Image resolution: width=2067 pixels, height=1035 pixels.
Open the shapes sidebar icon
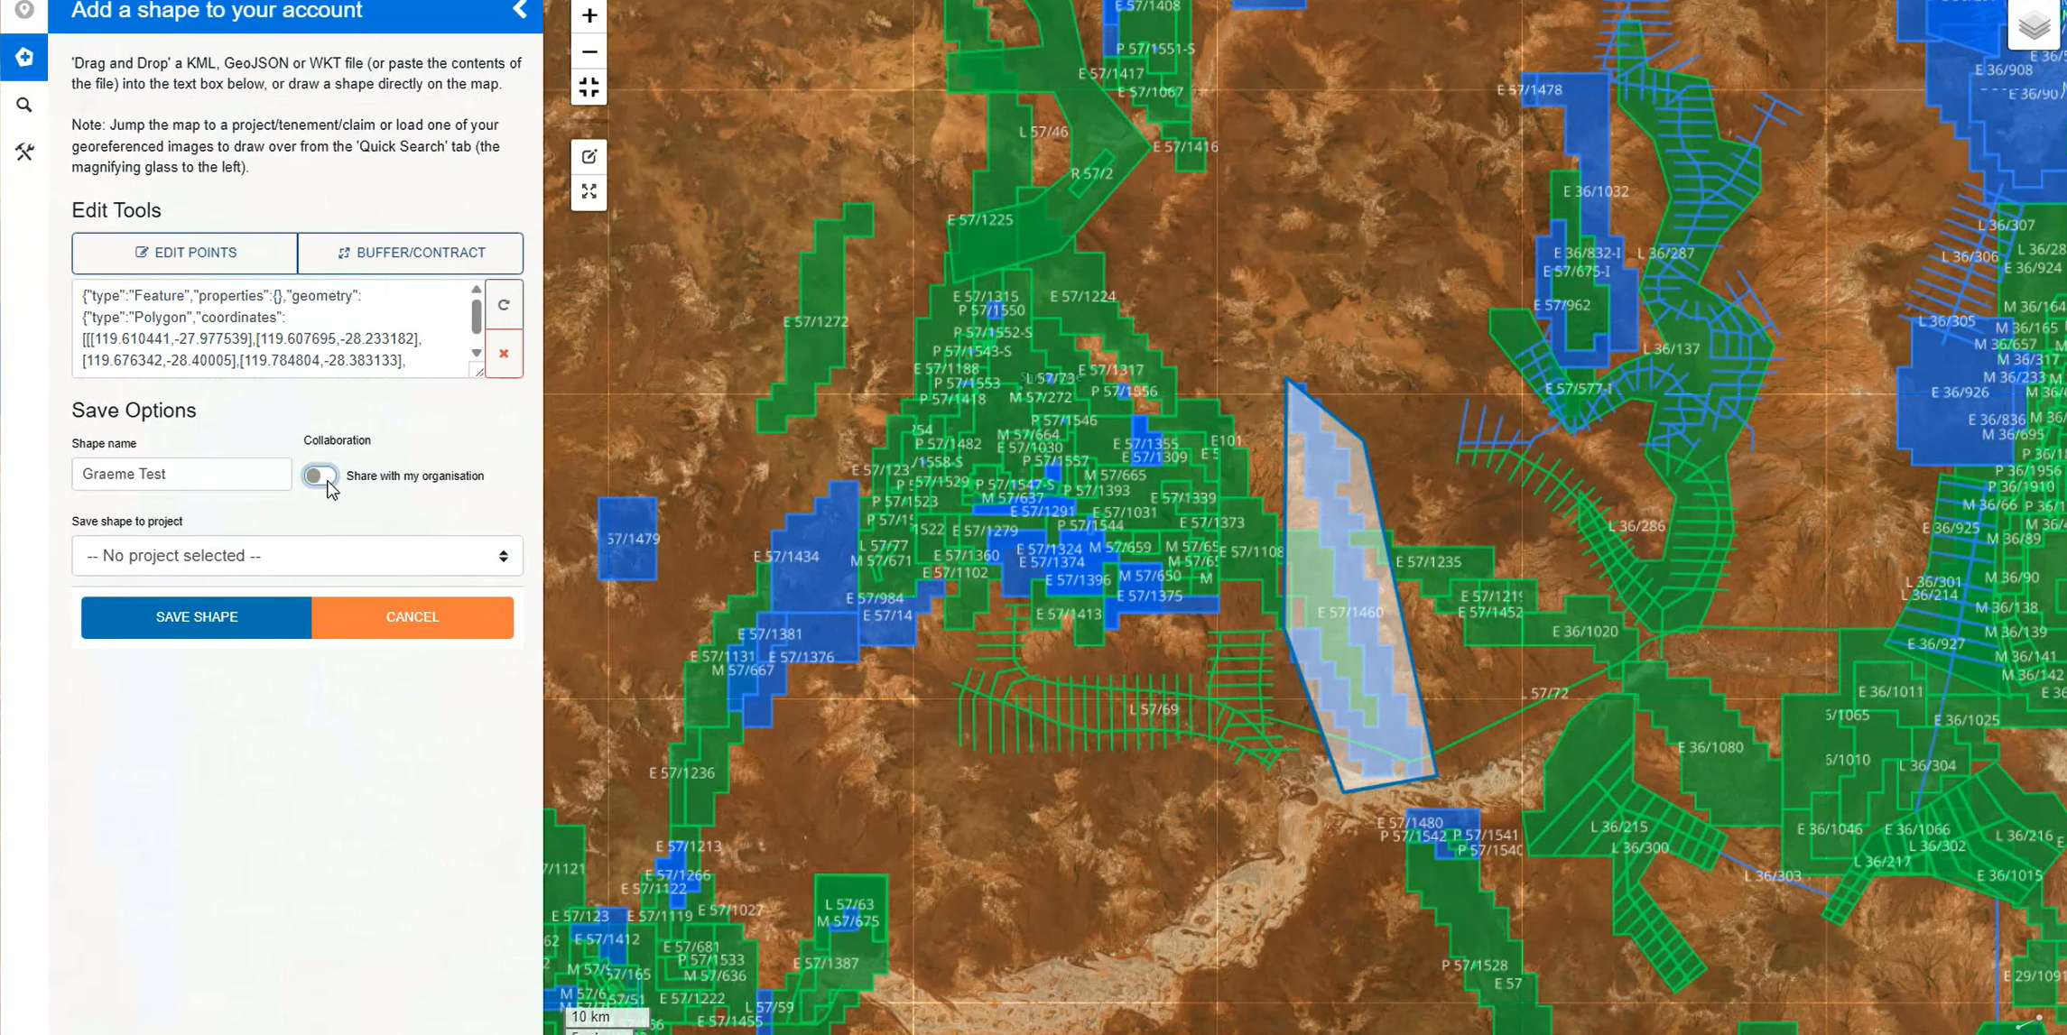pos(24,57)
